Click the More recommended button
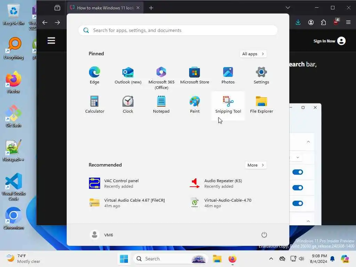The height and width of the screenshot is (267, 356). [256, 165]
